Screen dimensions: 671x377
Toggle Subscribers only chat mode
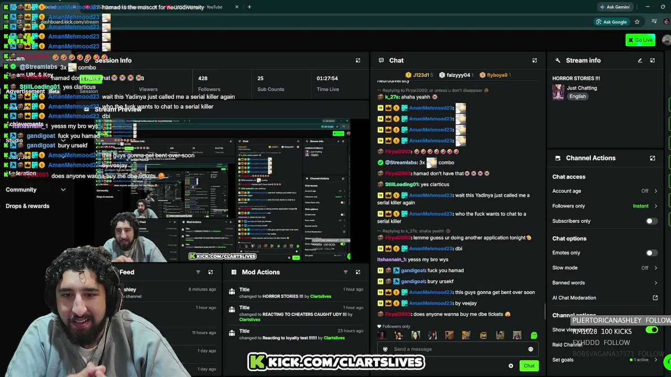click(x=651, y=221)
